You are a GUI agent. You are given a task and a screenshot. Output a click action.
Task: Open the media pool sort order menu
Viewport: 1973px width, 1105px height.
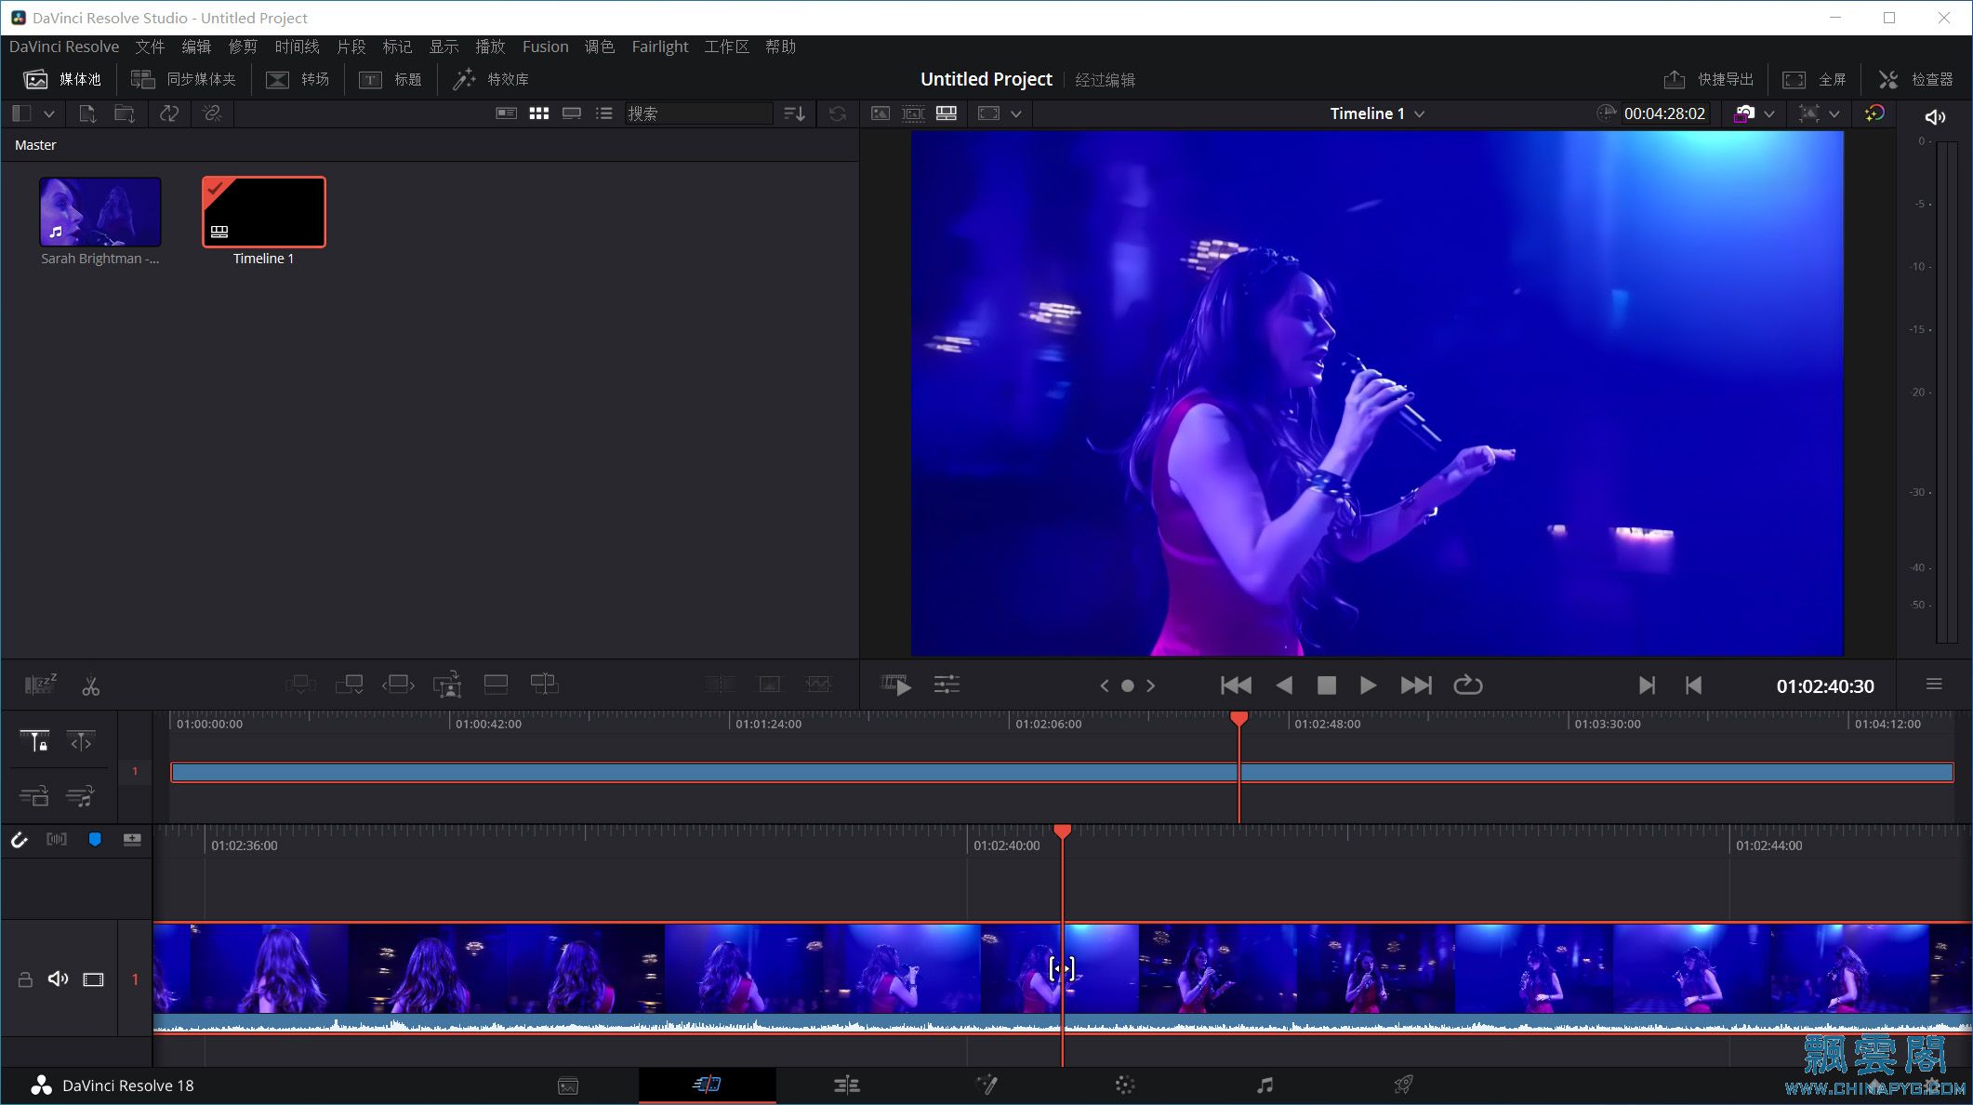(x=794, y=113)
